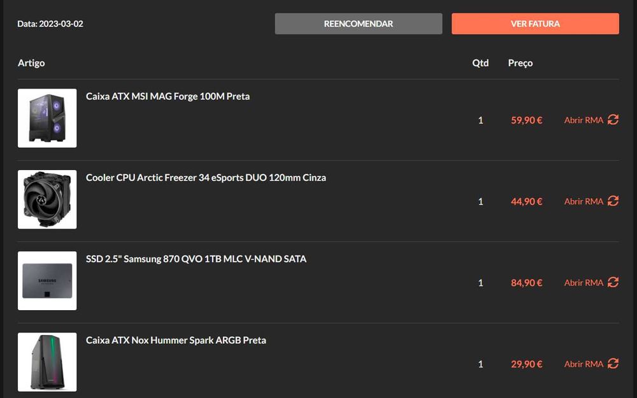The width and height of the screenshot is (637, 398).
Task: Open Abrir RMA link for Samsung SSD
Action: pyautogui.click(x=583, y=283)
